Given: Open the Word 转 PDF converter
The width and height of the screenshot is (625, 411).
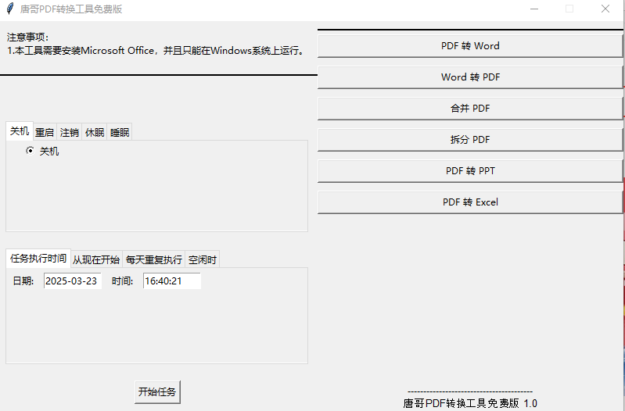Looking at the screenshot, I should pyautogui.click(x=470, y=77).
